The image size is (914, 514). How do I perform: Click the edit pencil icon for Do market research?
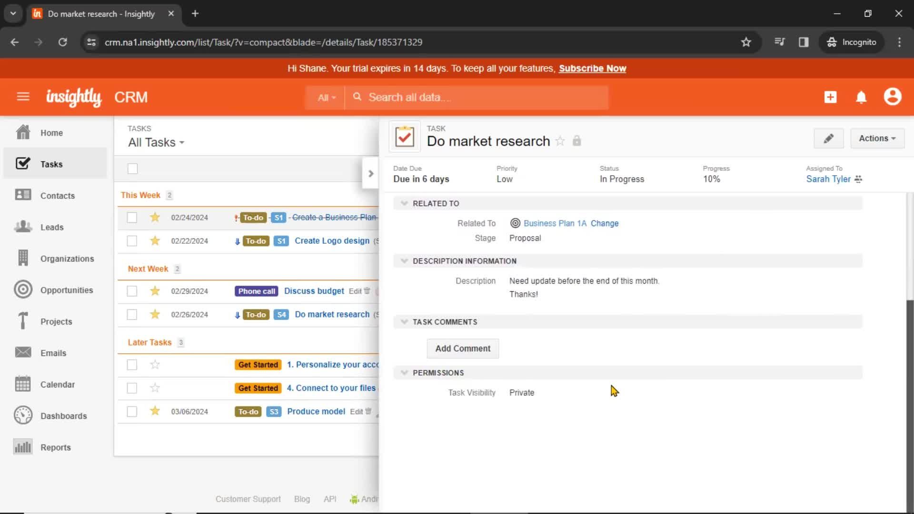(x=829, y=138)
